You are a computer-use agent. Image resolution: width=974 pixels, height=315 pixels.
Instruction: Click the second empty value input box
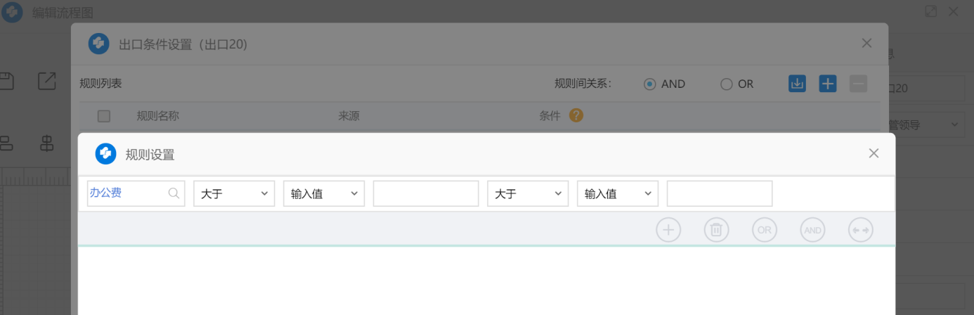click(720, 194)
